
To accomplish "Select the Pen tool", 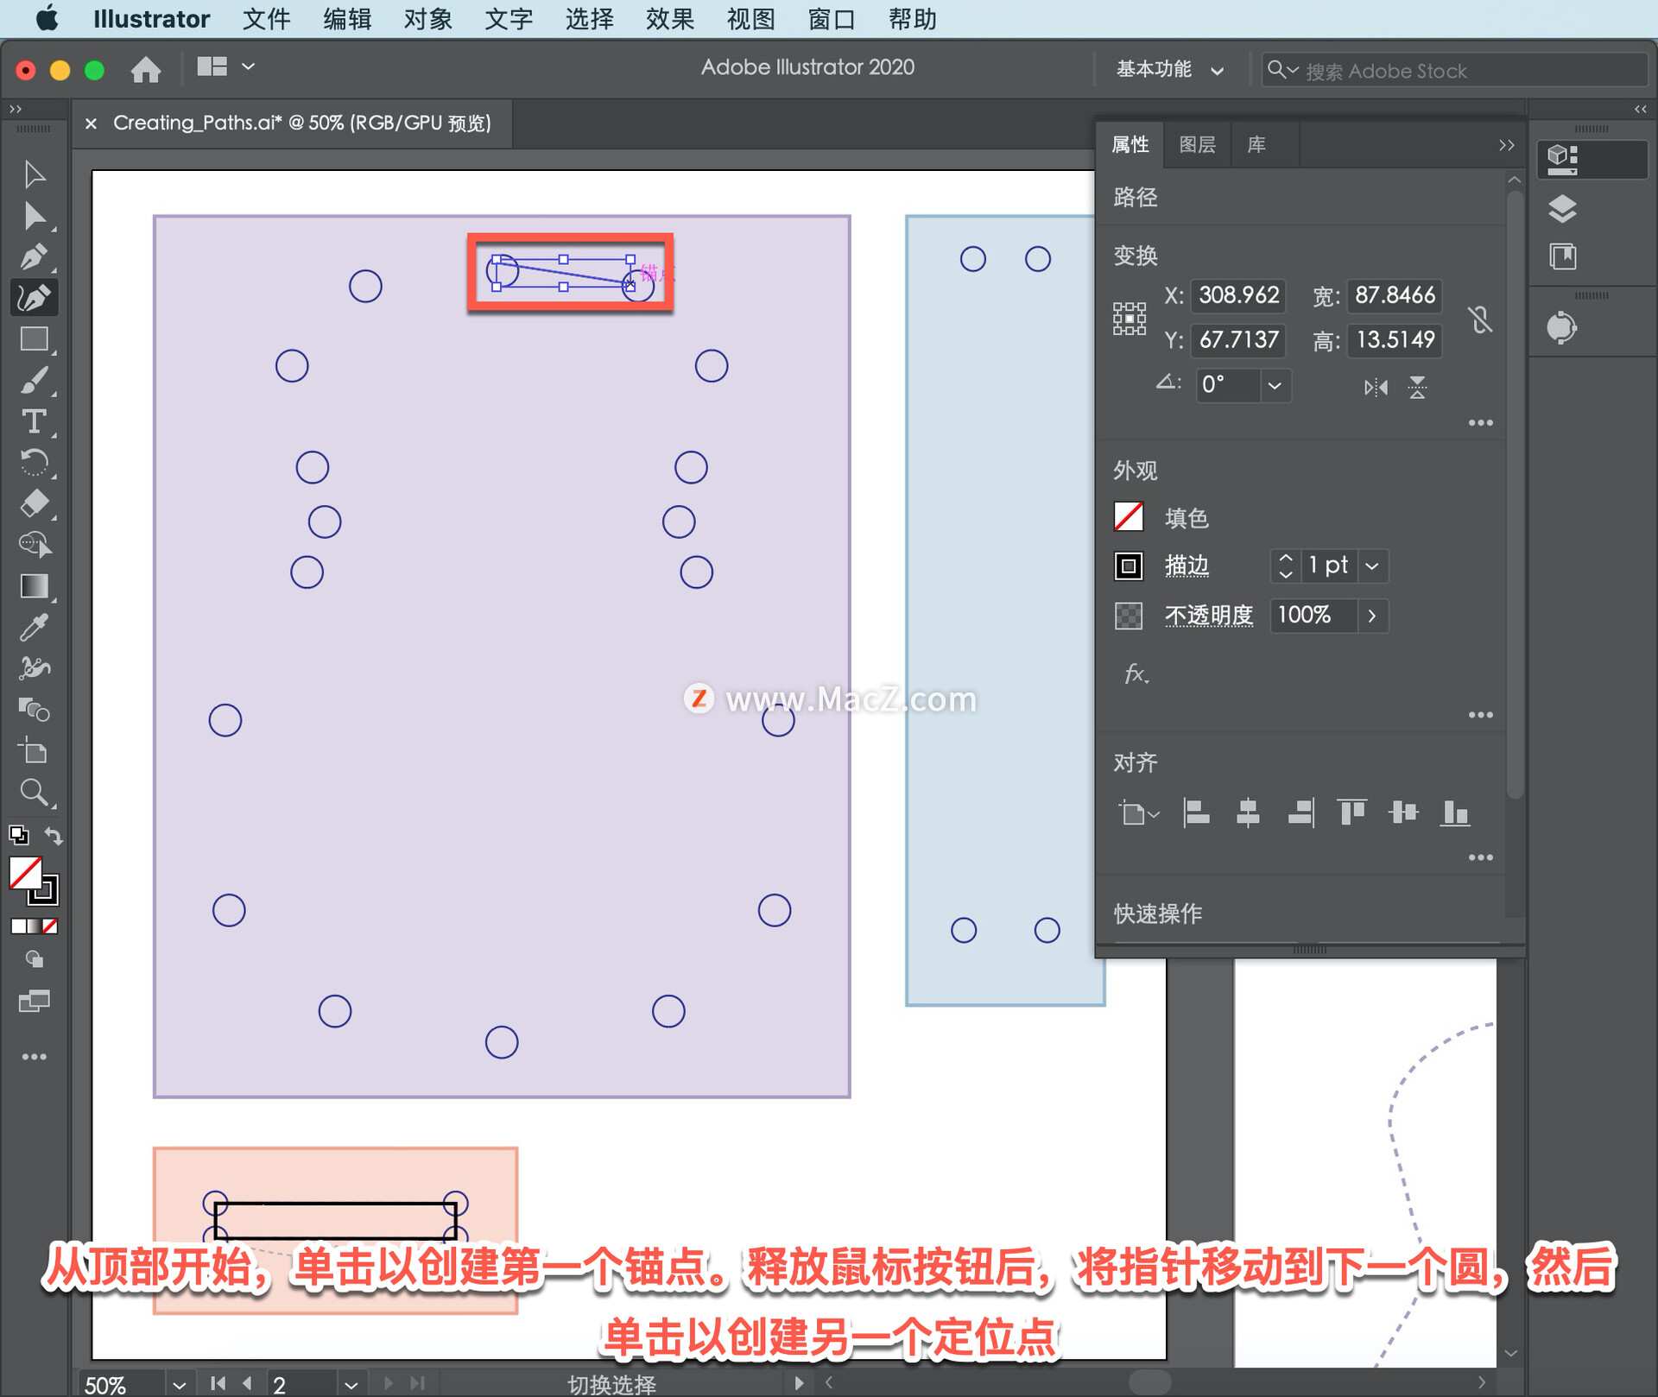I will [35, 256].
